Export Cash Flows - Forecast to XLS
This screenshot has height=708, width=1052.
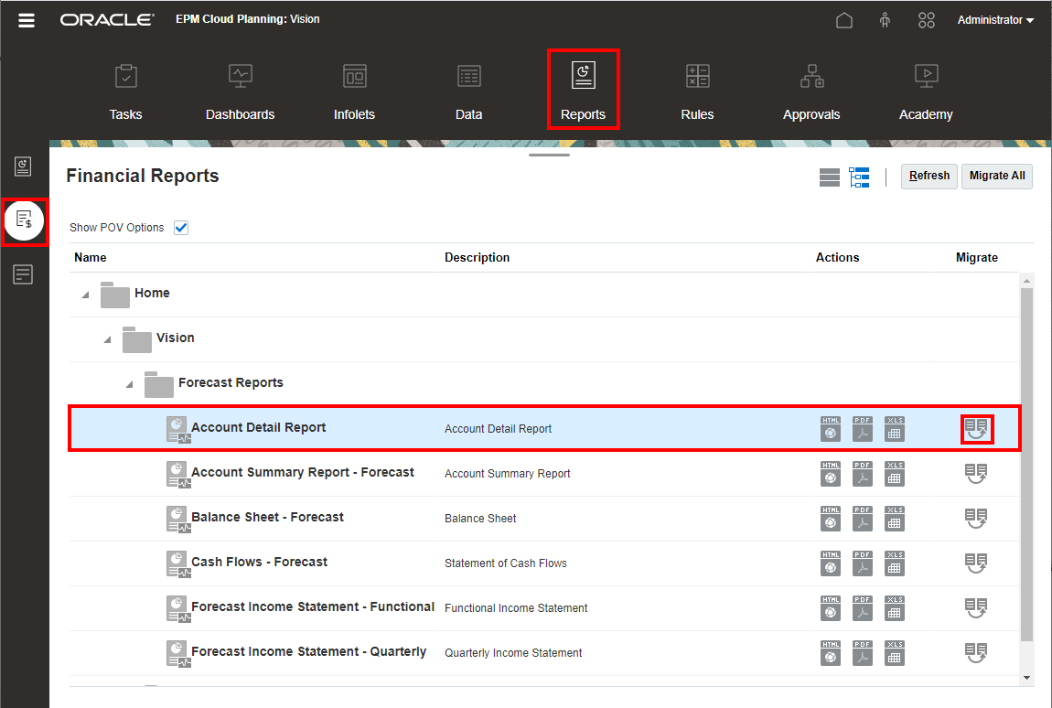click(x=895, y=563)
